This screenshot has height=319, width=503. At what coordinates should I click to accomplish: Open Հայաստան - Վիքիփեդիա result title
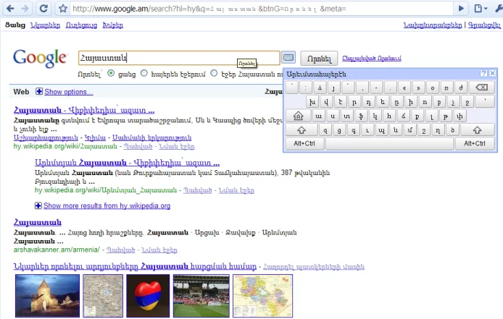tap(84, 111)
